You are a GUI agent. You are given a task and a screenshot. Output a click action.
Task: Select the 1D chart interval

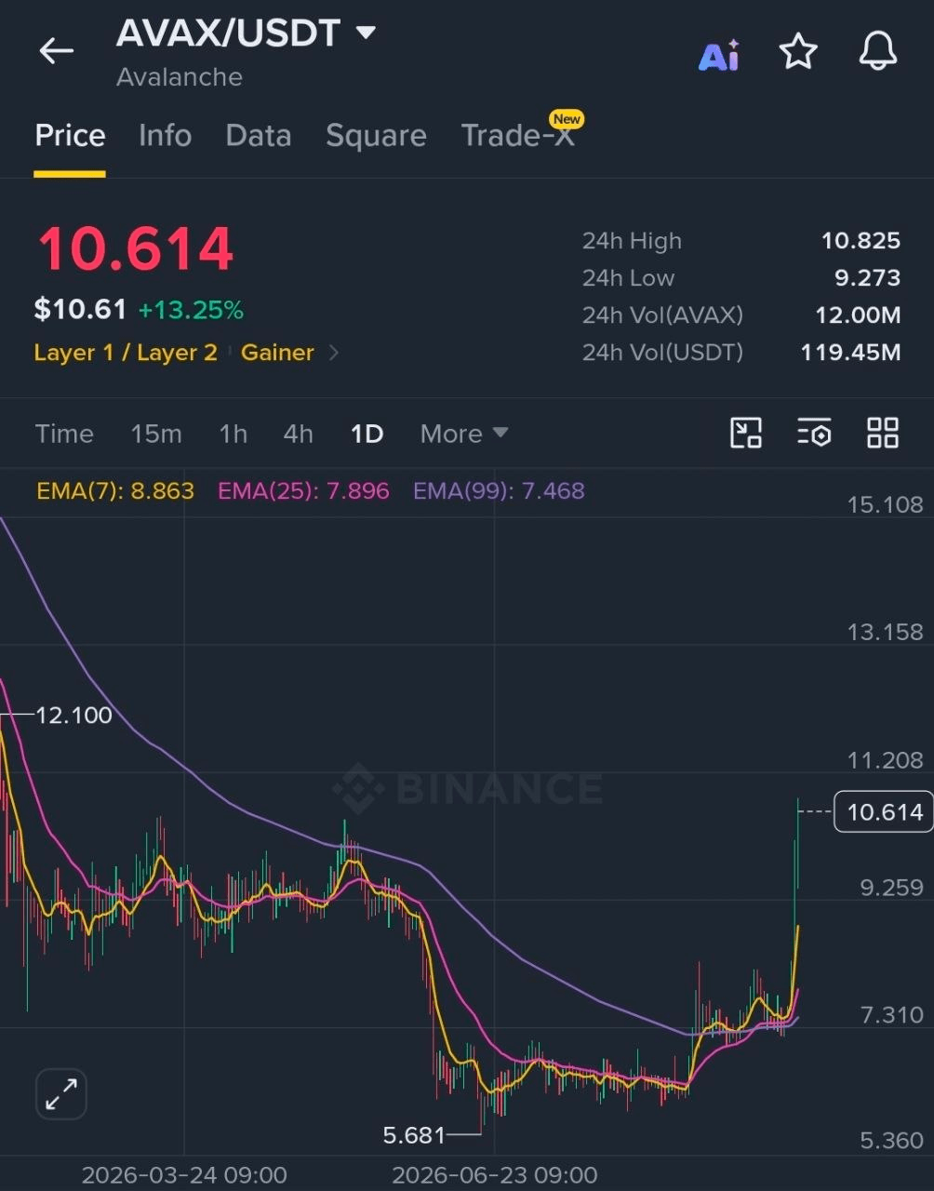(367, 434)
